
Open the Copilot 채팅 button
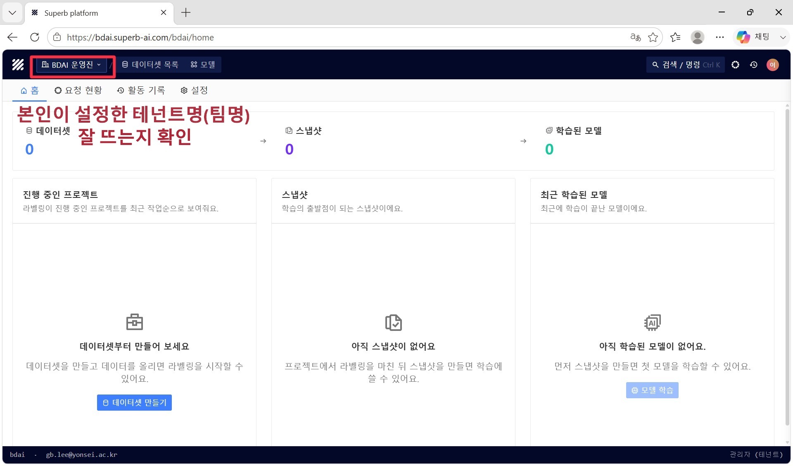(x=753, y=37)
